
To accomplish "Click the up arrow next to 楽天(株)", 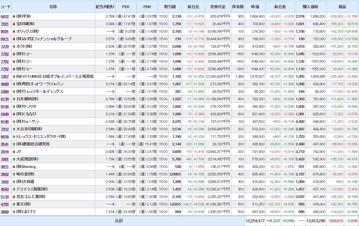I will click(14, 204).
